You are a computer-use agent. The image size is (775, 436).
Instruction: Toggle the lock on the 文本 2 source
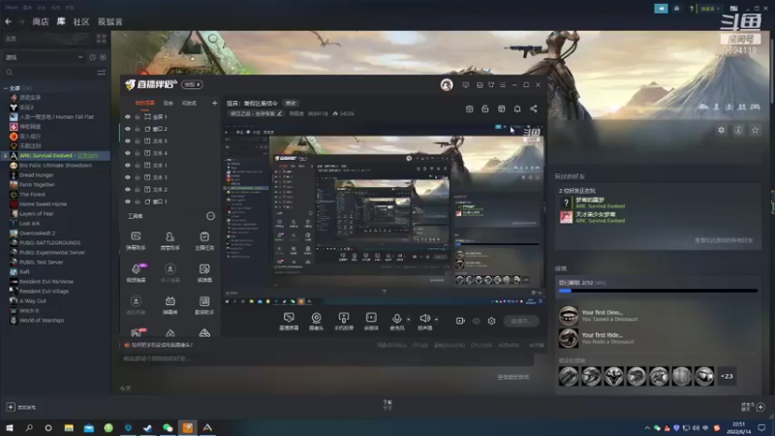point(138,190)
